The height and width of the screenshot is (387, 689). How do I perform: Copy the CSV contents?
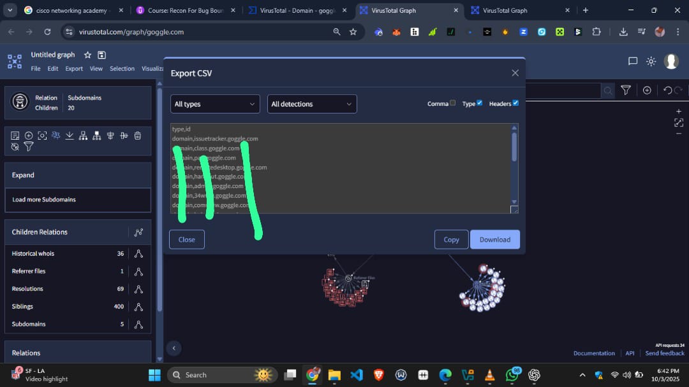[x=451, y=239]
